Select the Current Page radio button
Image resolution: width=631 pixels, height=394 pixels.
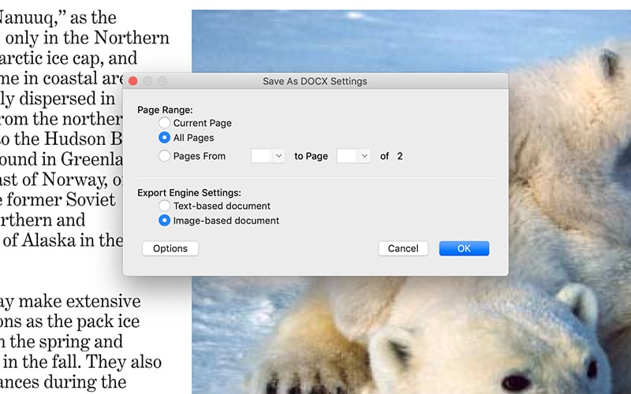pos(164,123)
